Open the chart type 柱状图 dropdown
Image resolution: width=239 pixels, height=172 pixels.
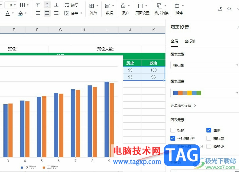click(205, 65)
